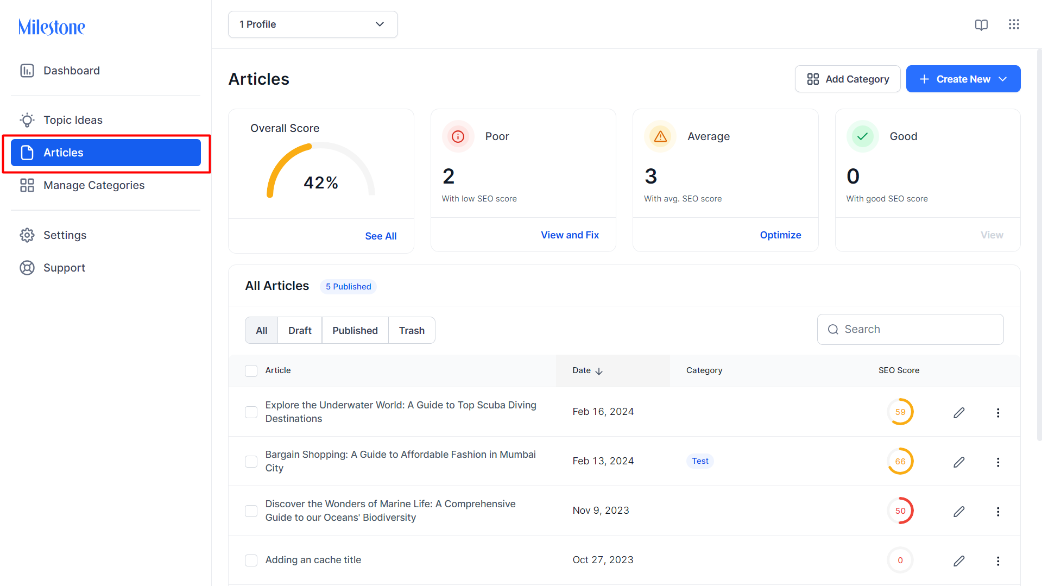Open kebab menu for Marine Life article
The image size is (1042, 586).
pos(998,512)
